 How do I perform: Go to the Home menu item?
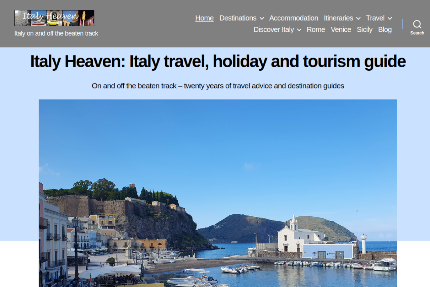tap(204, 18)
